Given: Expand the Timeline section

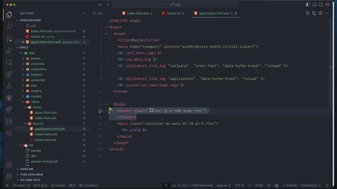Looking at the screenshot, I should pos(26,169).
